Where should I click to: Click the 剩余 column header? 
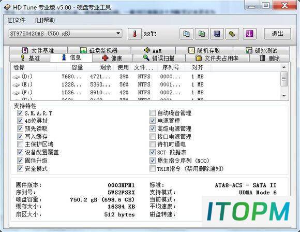point(100,67)
